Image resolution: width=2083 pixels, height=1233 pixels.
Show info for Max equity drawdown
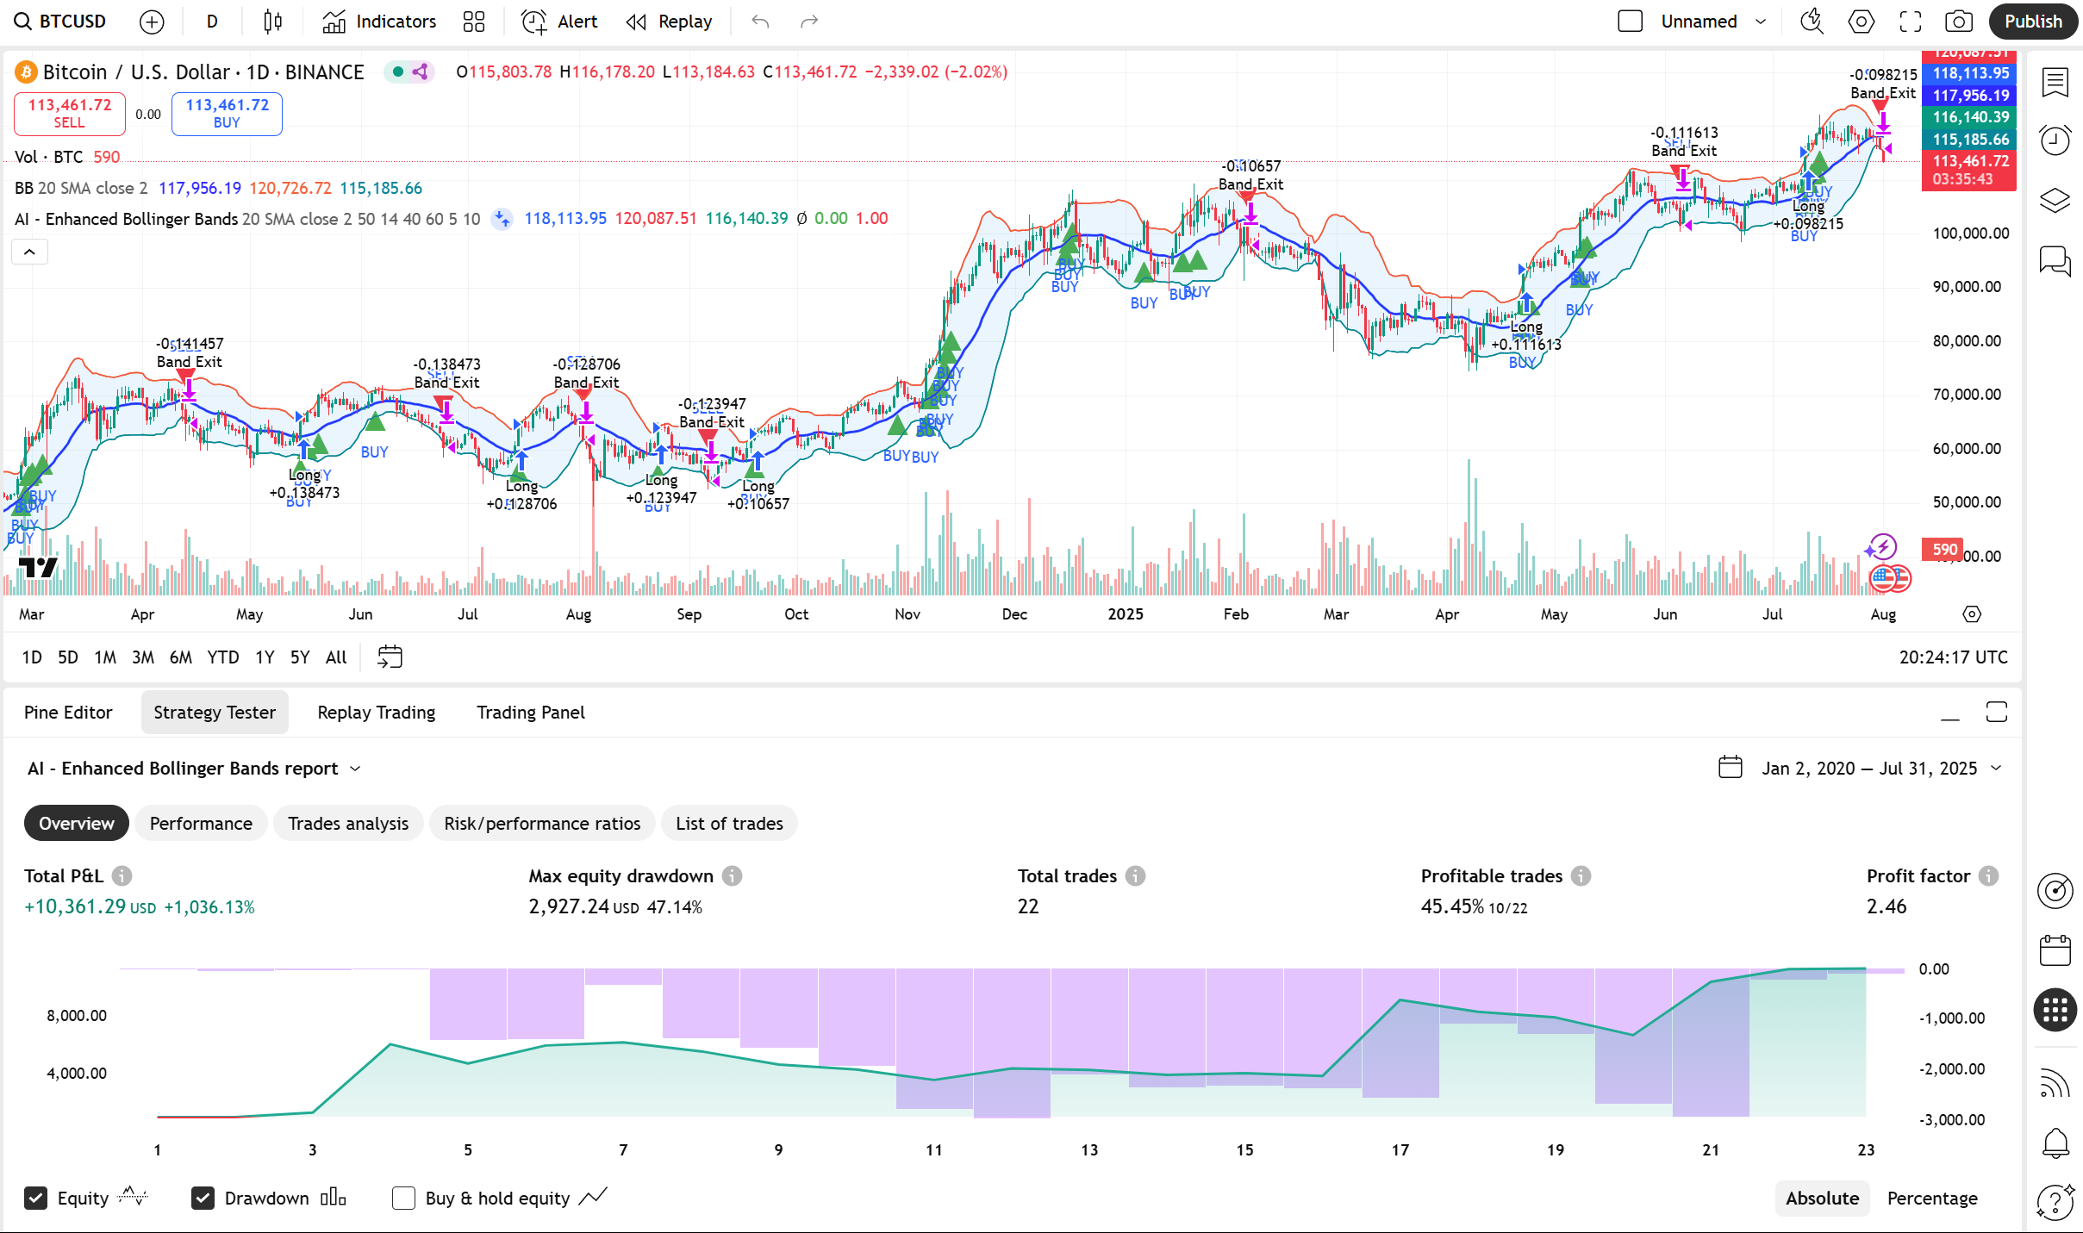coord(732,876)
